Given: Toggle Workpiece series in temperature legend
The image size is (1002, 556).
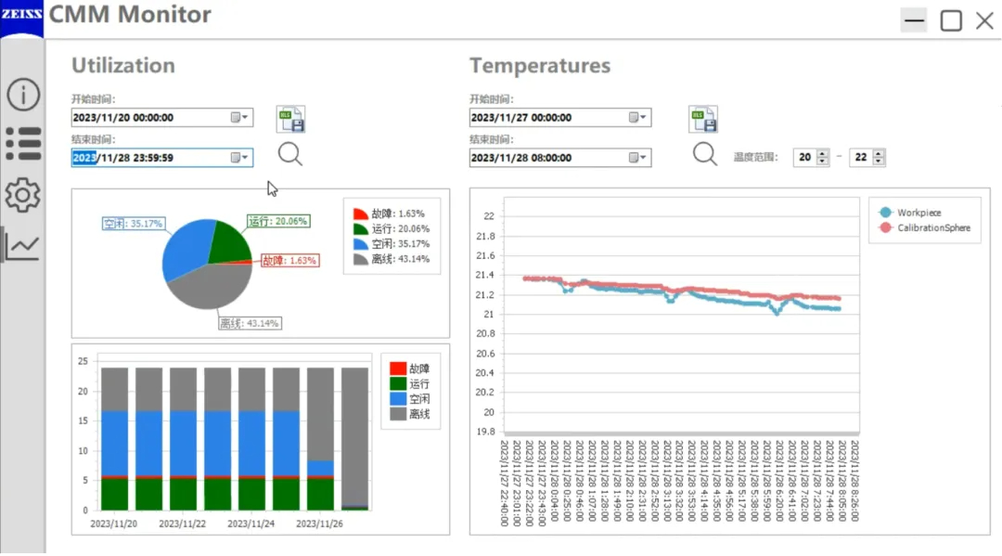Looking at the screenshot, I should pos(910,213).
